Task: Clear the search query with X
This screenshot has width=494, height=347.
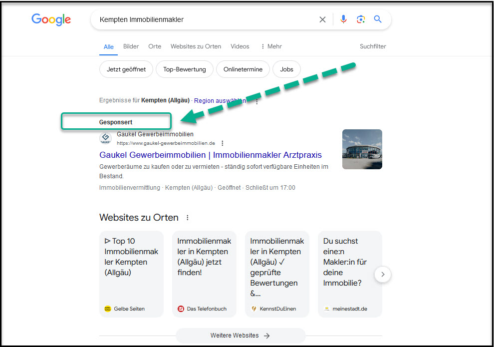Action: 322,19
